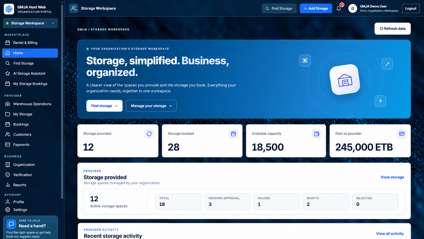424x239 pixels.
Task: Follow the View storage link
Action: click(x=392, y=177)
